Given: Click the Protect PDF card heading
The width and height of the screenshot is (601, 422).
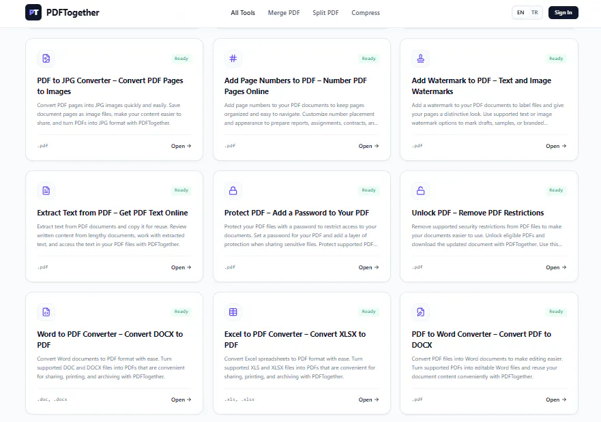Looking at the screenshot, I should 297,213.
